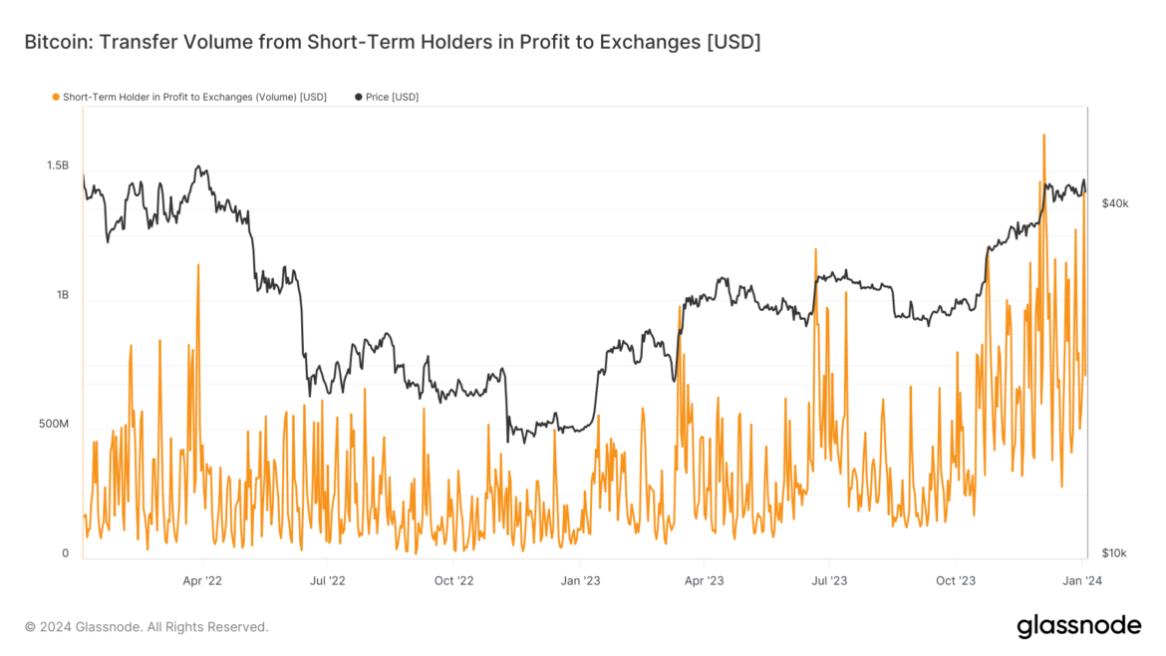Select the Apr '23 date label
This screenshot has width=1166, height=656.
click(x=704, y=578)
